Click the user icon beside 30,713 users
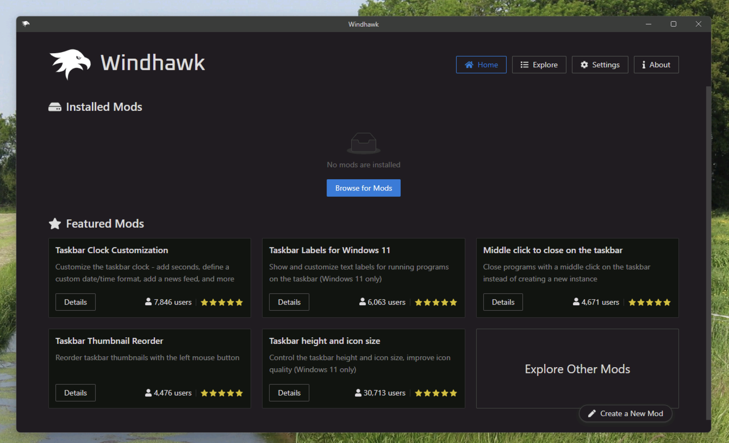The height and width of the screenshot is (443, 729). 358,392
